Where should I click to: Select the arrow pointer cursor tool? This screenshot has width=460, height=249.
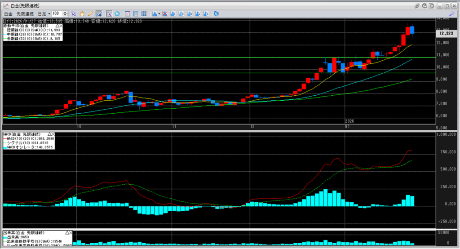click(x=74, y=14)
